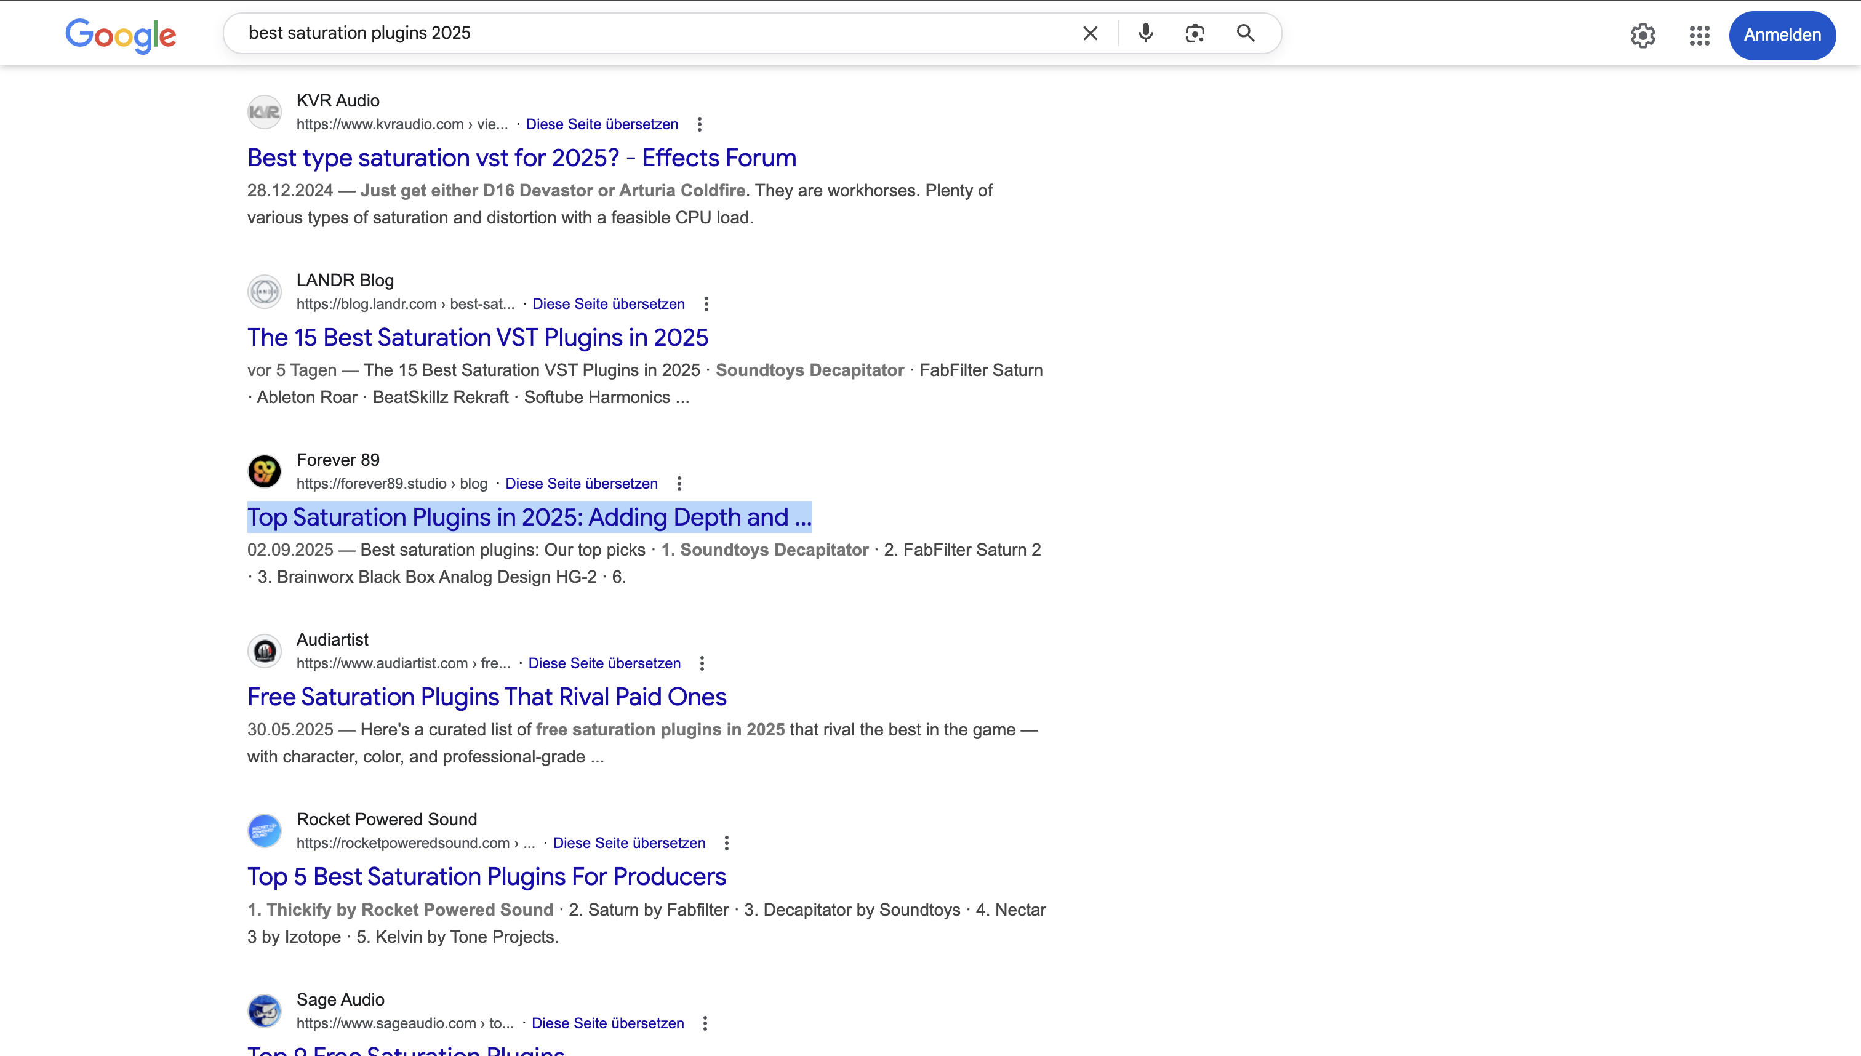Click the Rocket Powered Sound favicon
The height and width of the screenshot is (1056, 1861).
click(x=265, y=830)
